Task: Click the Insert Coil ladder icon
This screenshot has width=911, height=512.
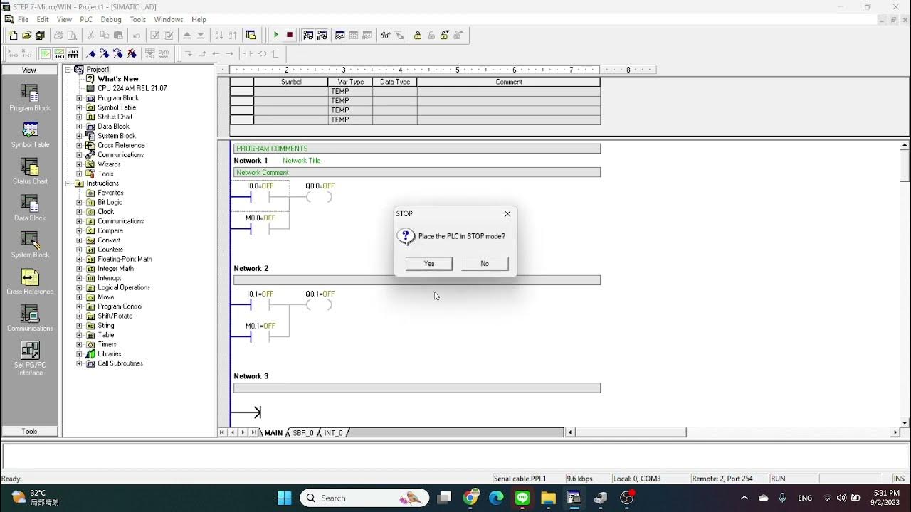Action: (262, 53)
